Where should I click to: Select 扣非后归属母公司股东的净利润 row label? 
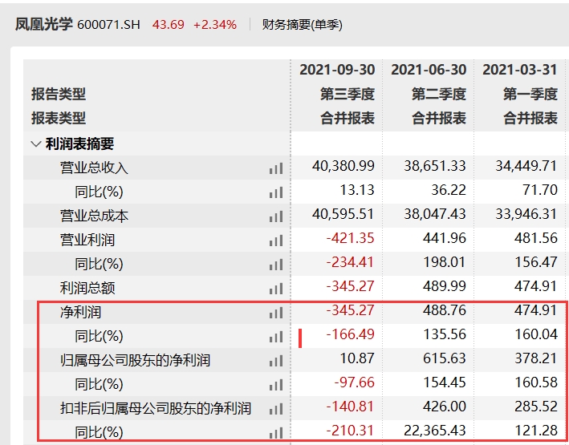tap(156, 408)
